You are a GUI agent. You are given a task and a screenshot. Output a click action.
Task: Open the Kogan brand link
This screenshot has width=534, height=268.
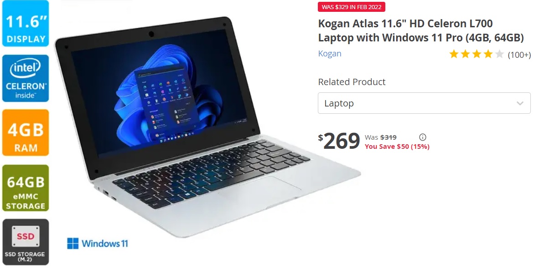pyautogui.click(x=330, y=54)
